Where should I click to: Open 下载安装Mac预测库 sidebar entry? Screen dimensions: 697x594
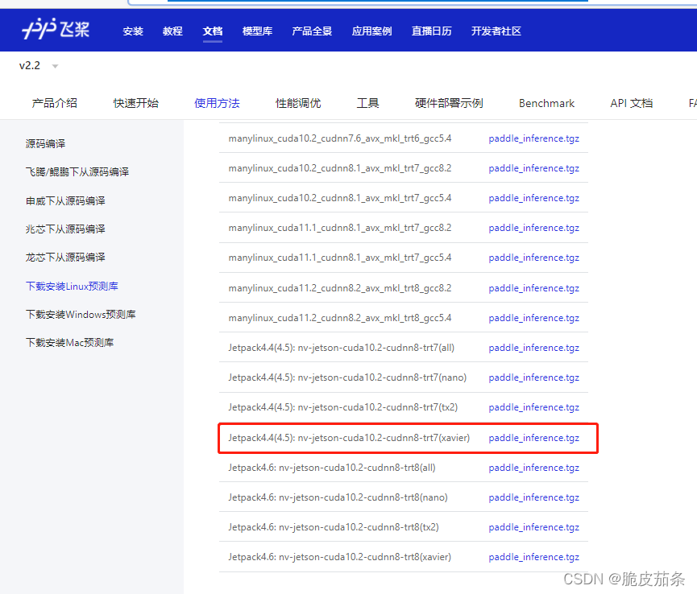[70, 343]
